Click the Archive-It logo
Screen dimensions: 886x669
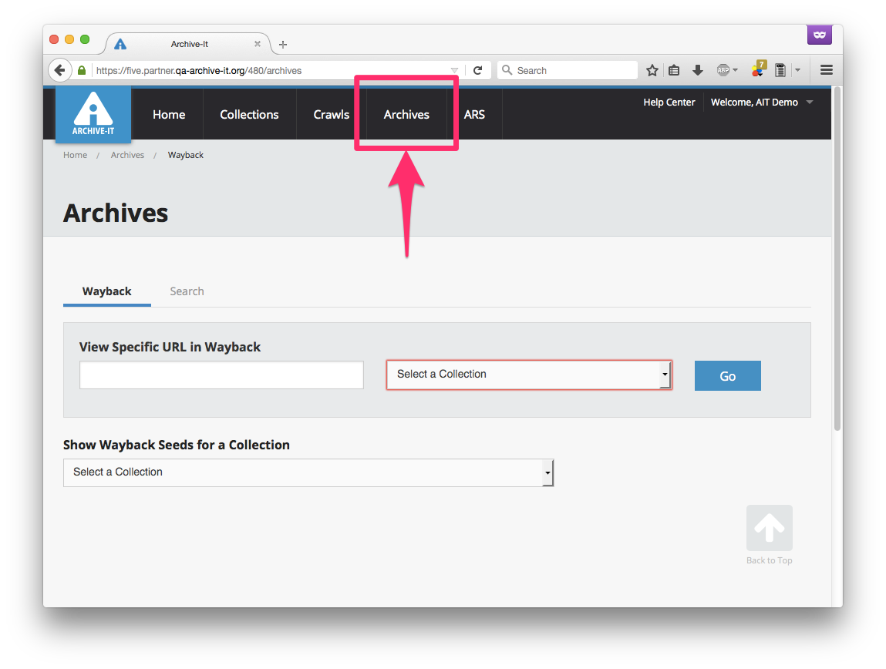(93, 114)
